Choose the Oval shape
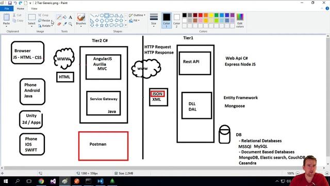 point(102,16)
